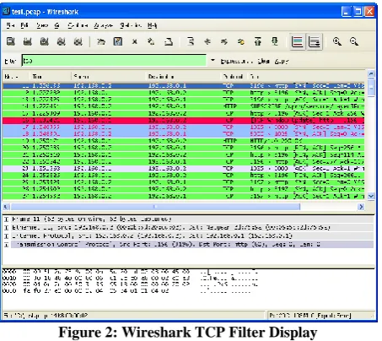Click the Start new capture icon
The image size is (382, 341).
pyautogui.click(x=45, y=41)
